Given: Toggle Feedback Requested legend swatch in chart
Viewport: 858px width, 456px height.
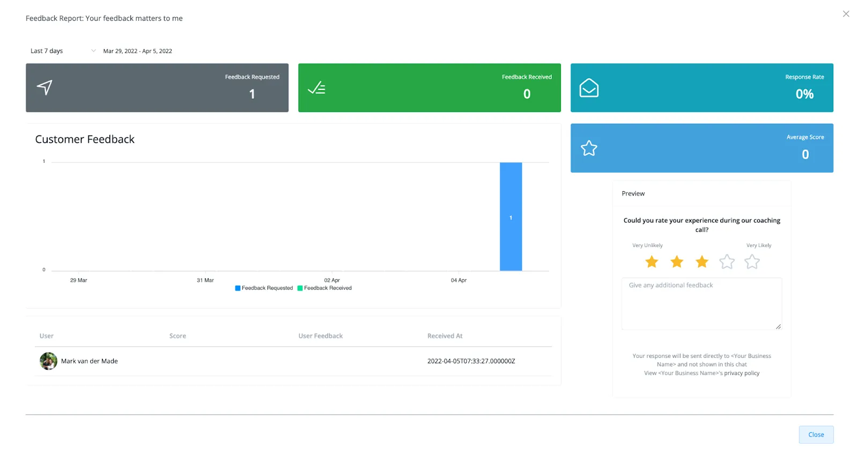Looking at the screenshot, I should tap(238, 288).
